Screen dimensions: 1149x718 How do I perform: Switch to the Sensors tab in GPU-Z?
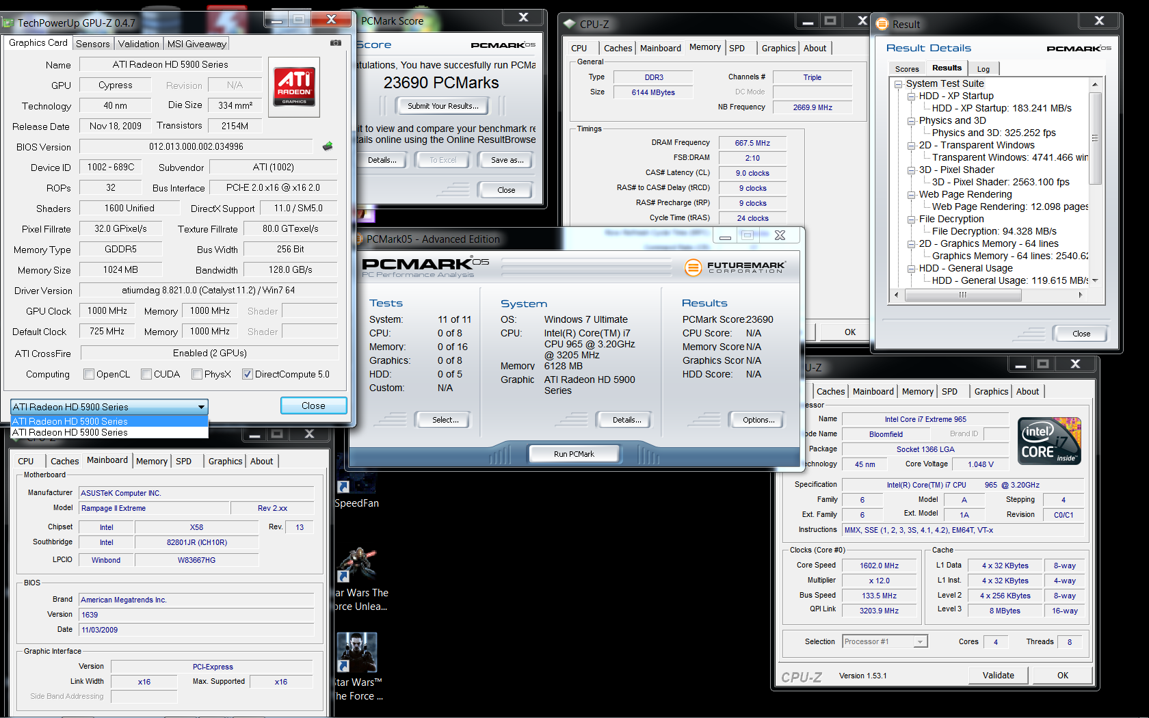(x=92, y=44)
